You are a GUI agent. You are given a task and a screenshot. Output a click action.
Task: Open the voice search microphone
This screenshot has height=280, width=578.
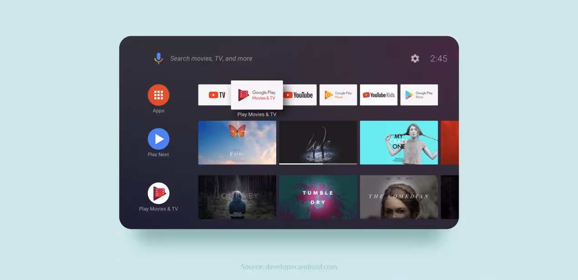[158, 58]
